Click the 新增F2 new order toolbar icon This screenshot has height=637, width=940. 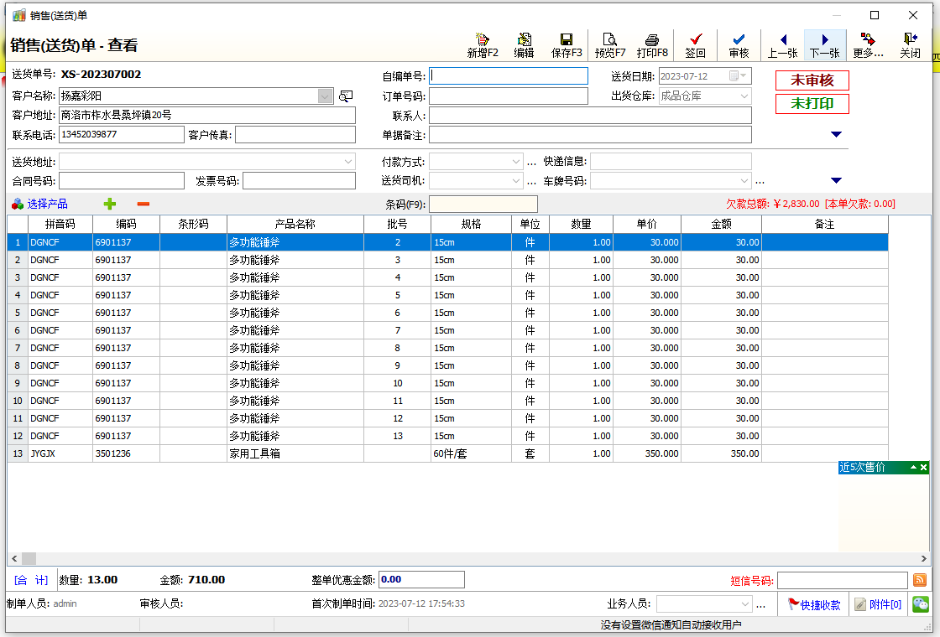point(483,45)
